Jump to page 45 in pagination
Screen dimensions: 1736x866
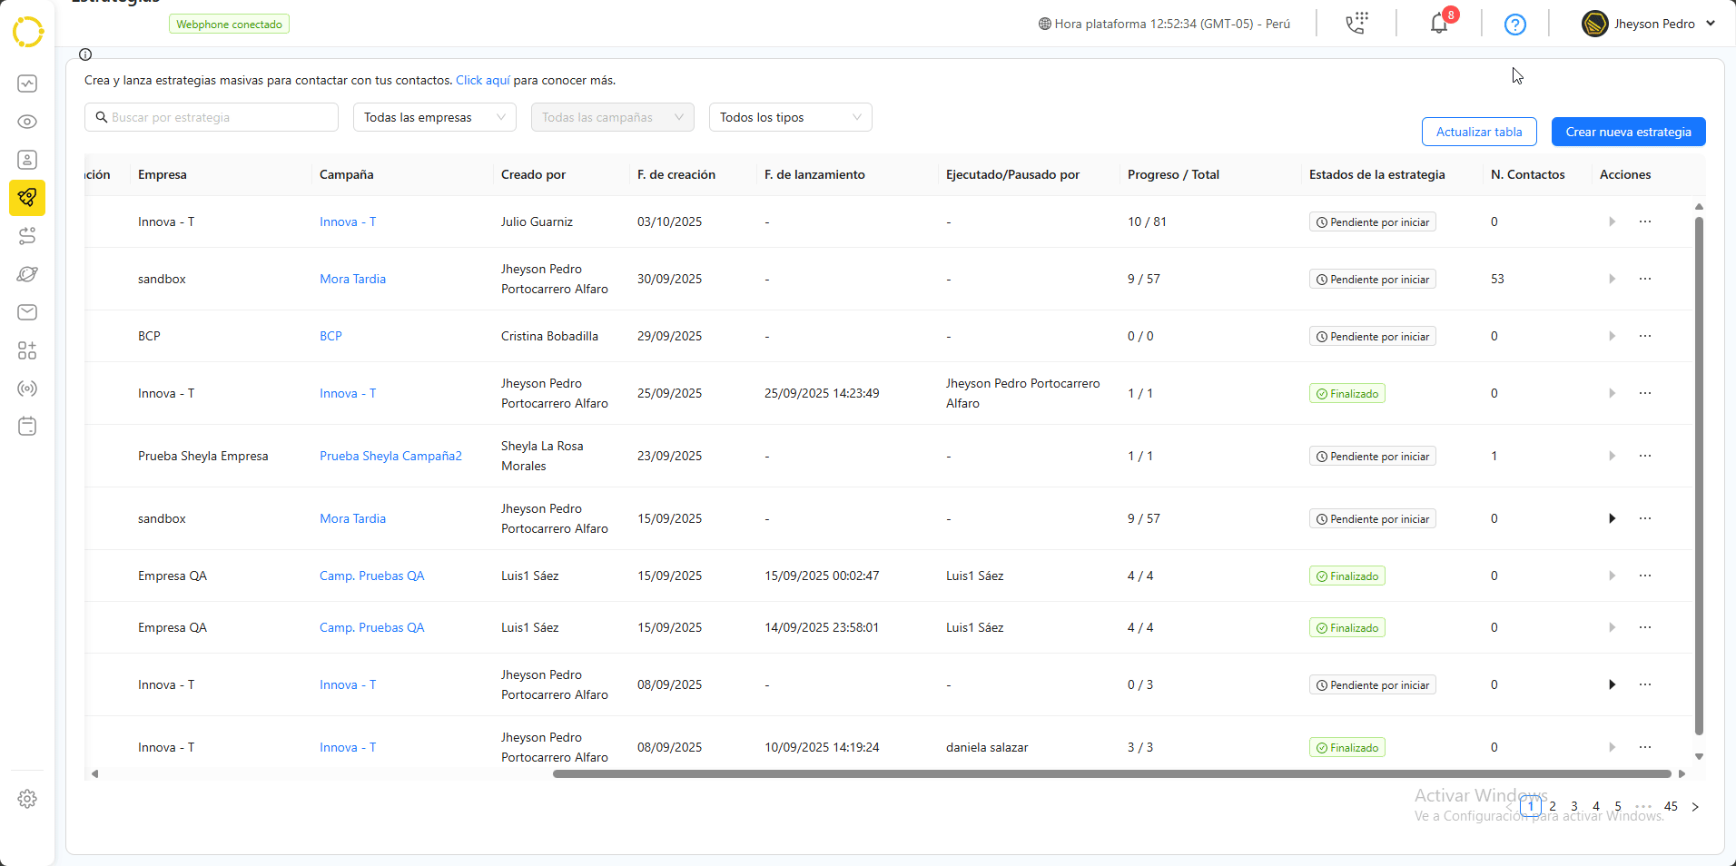[x=1671, y=806]
